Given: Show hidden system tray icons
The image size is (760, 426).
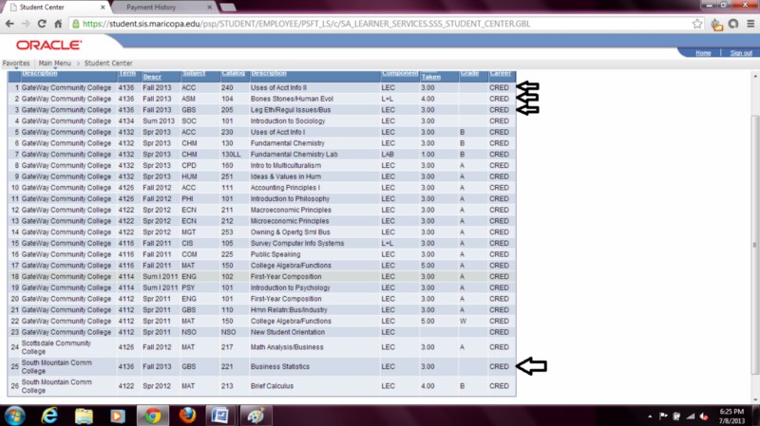Looking at the screenshot, I should [x=650, y=417].
